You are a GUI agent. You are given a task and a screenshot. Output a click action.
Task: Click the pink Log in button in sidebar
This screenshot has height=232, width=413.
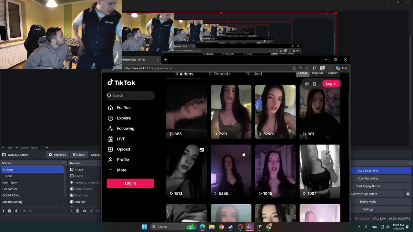(x=130, y=183)
